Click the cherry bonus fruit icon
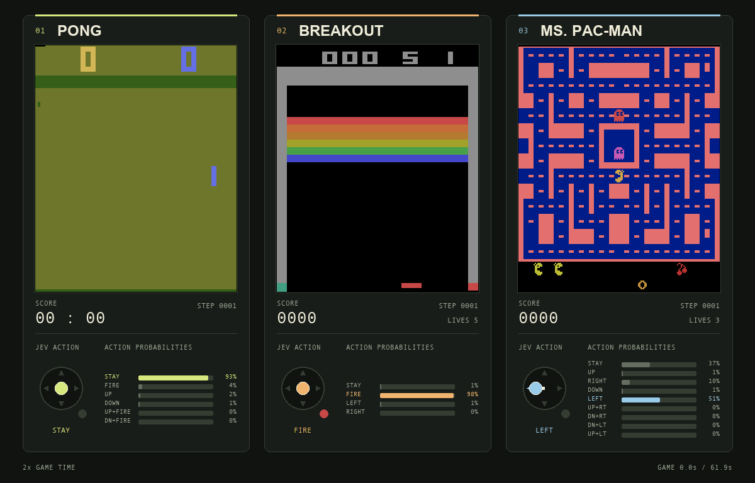Viewport: 755px width, 483px height. pyautogui.click(x=682, y=269)
